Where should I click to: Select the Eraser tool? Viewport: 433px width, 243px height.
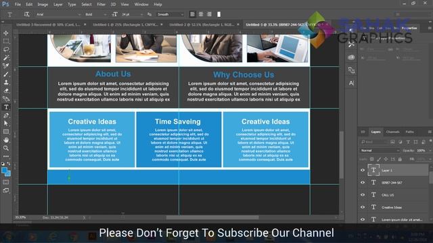point(6,90)
